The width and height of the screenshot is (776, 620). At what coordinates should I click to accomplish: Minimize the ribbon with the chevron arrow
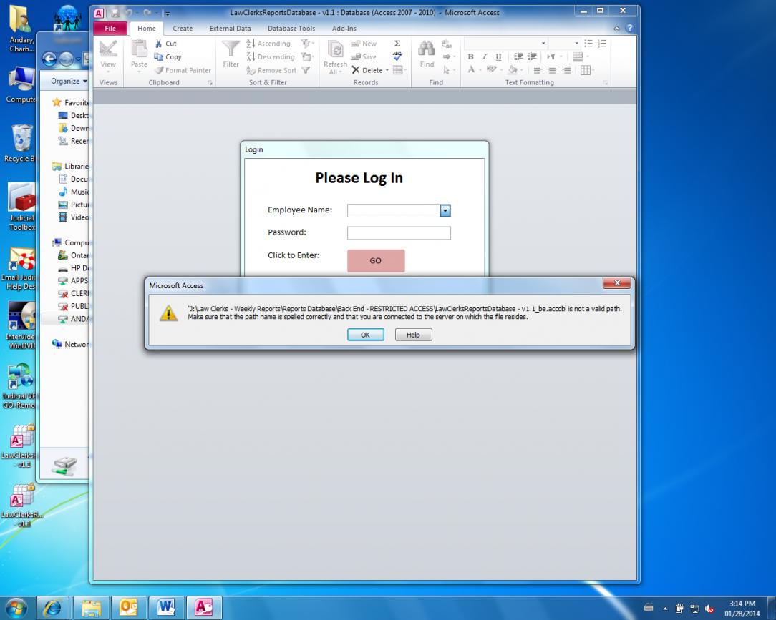tap(616, 29)
